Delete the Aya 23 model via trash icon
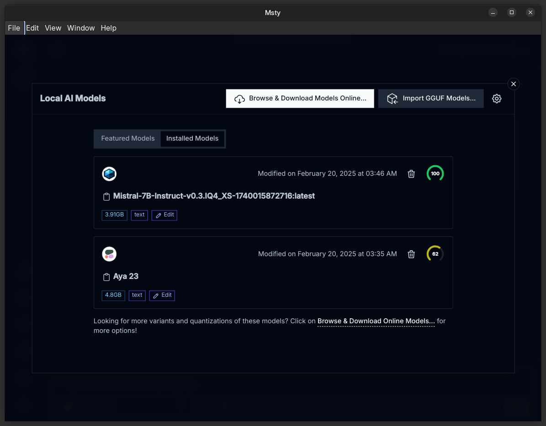This screenshot has height=426, width=546. [411, 254]
